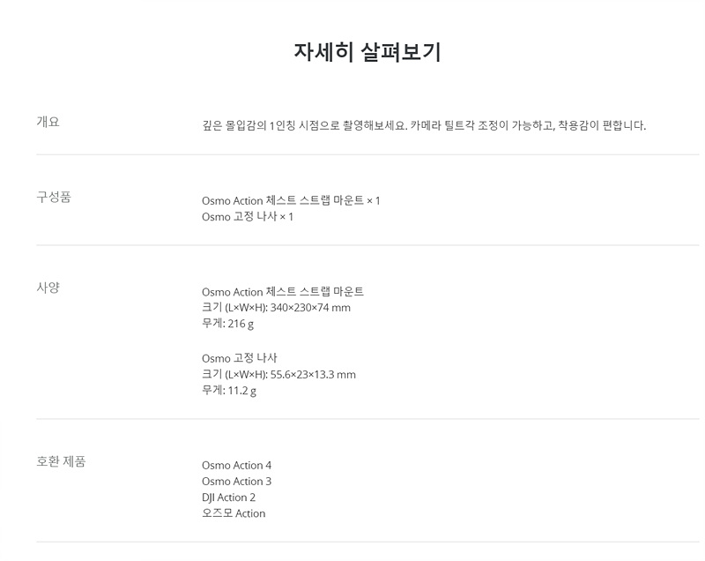This screenshot has width=705, height=561.
Task: Click the sentence about 카메라 틸트각 조정
Action: 528,125
